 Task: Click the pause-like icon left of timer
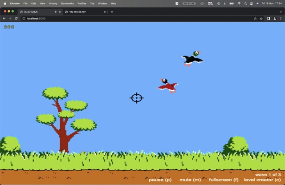pyautogui.click(x=177, y=4)
